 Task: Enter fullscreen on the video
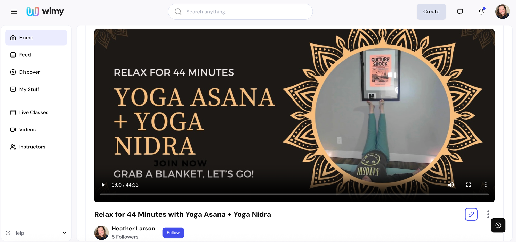[x=469, y=185]
